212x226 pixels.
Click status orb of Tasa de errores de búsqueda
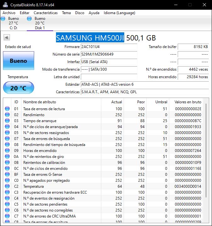(7, 138)
